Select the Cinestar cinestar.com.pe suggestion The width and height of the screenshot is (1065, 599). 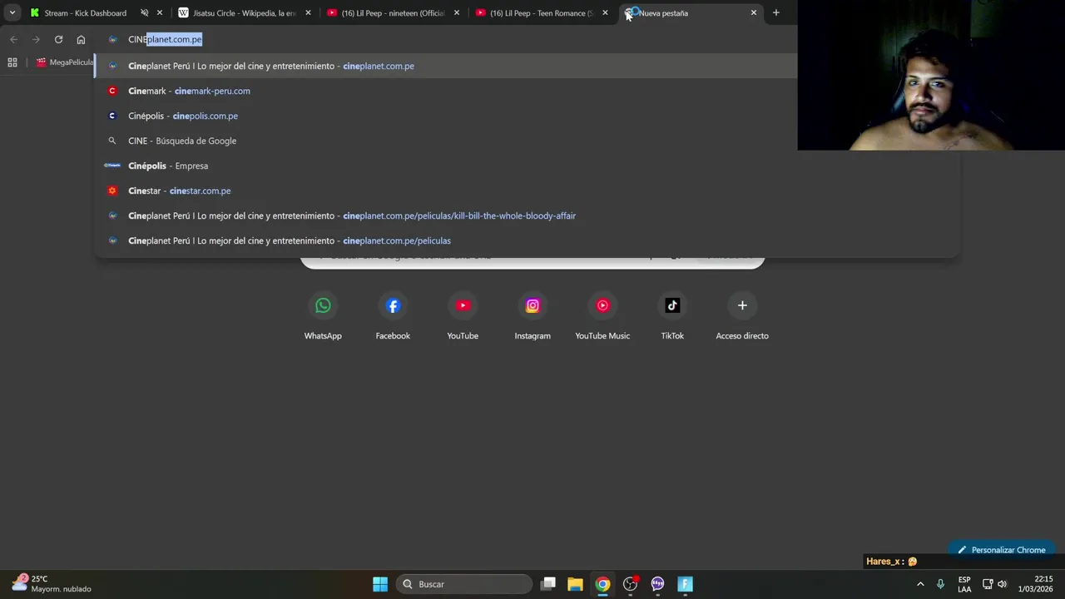(528, 191)
